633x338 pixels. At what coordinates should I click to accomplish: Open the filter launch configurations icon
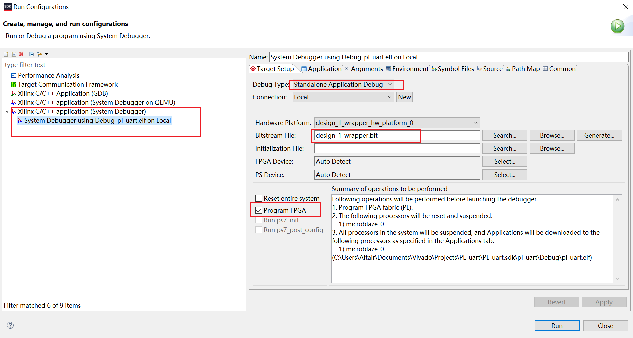[39, 54]
